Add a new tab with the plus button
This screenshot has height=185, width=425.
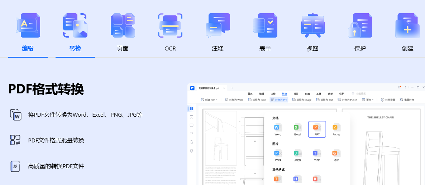pos(232,88)
